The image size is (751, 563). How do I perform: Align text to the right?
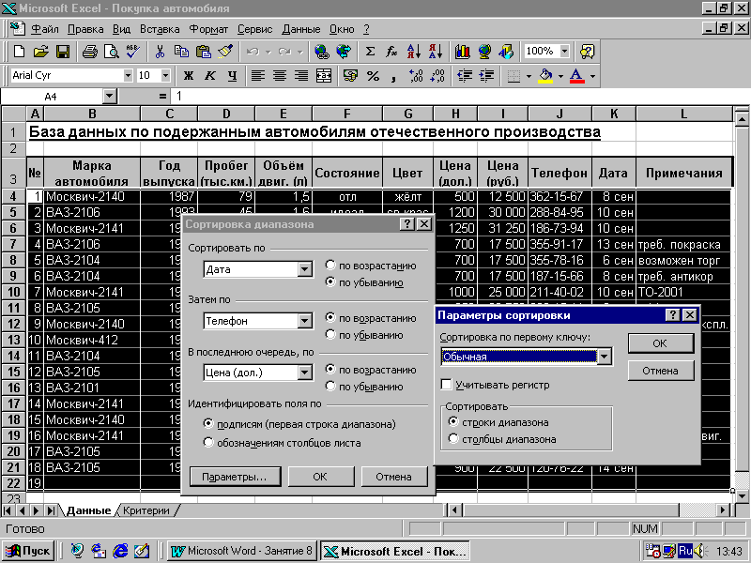coord(301,76)
